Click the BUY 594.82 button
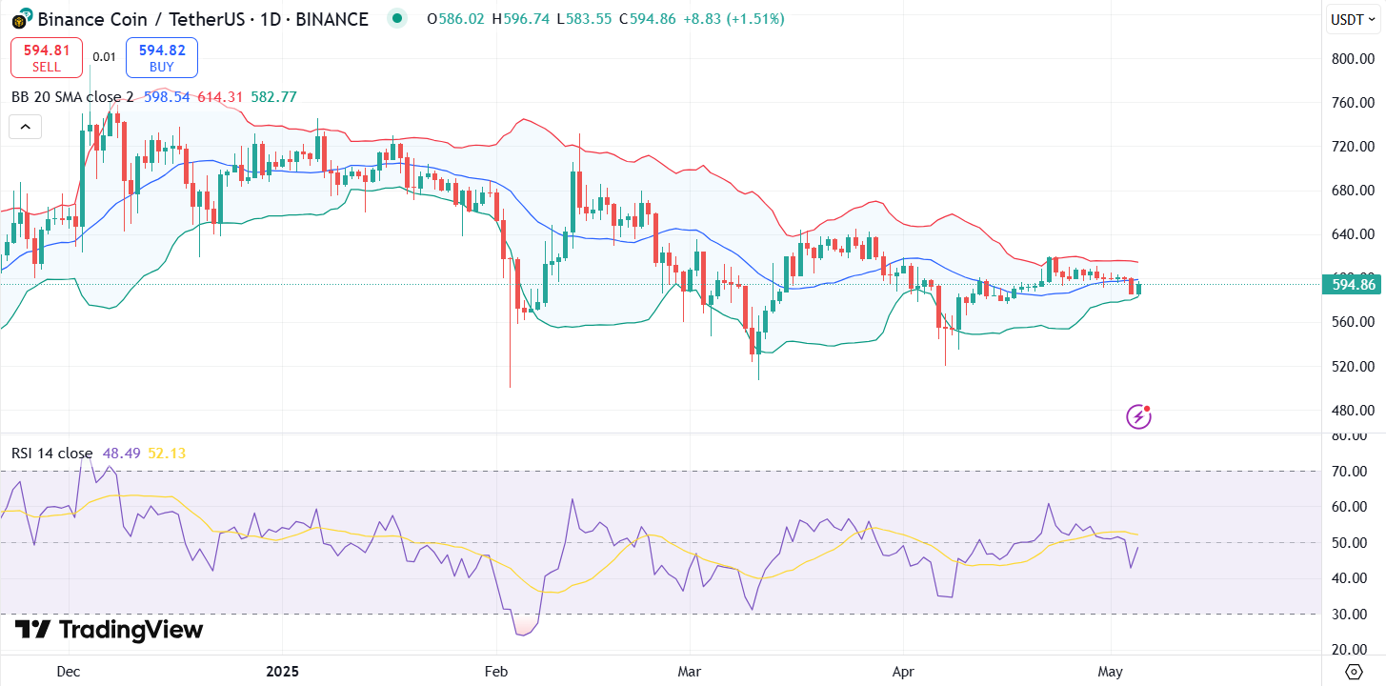This screenshot has height=686, width=1386. click(162, 57)
